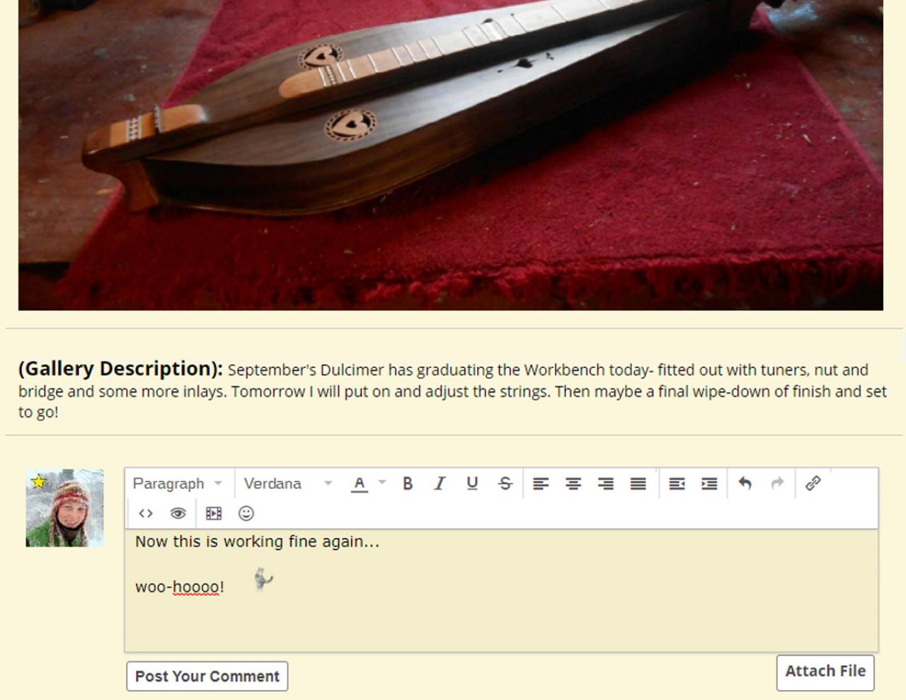
Task: Insert a link with chain icon
Action: (813, 483)
